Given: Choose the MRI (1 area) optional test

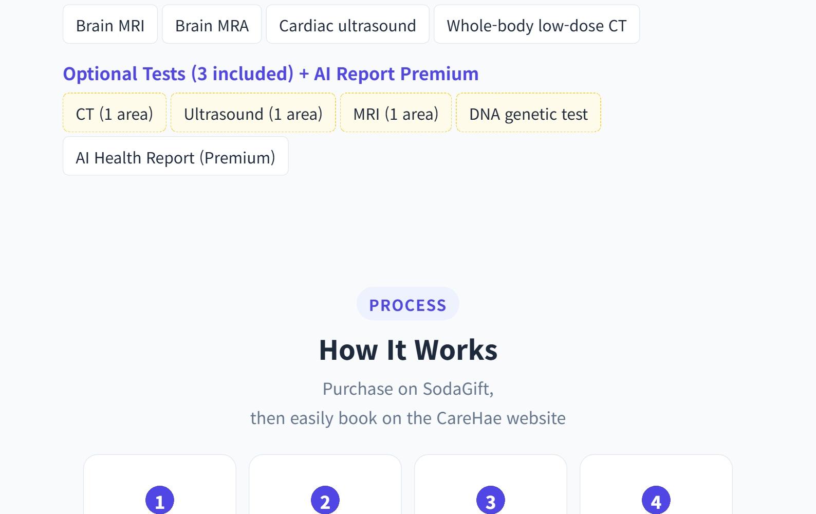Looking at the screenshot, I should (396, 113).
